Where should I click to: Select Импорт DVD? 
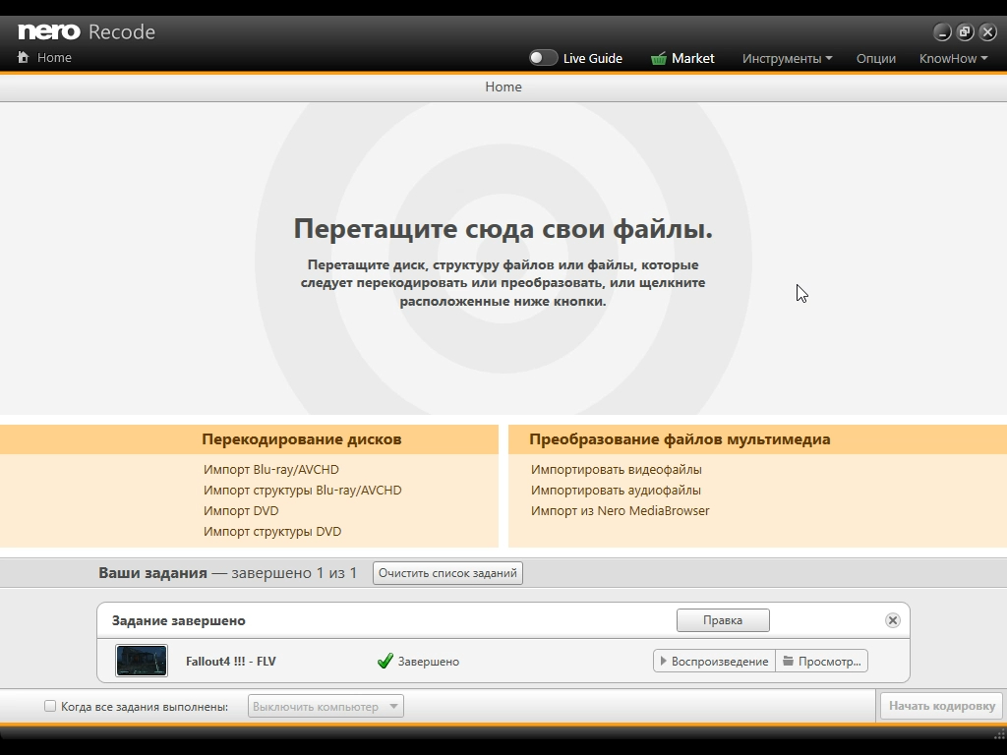coord(241,510)
